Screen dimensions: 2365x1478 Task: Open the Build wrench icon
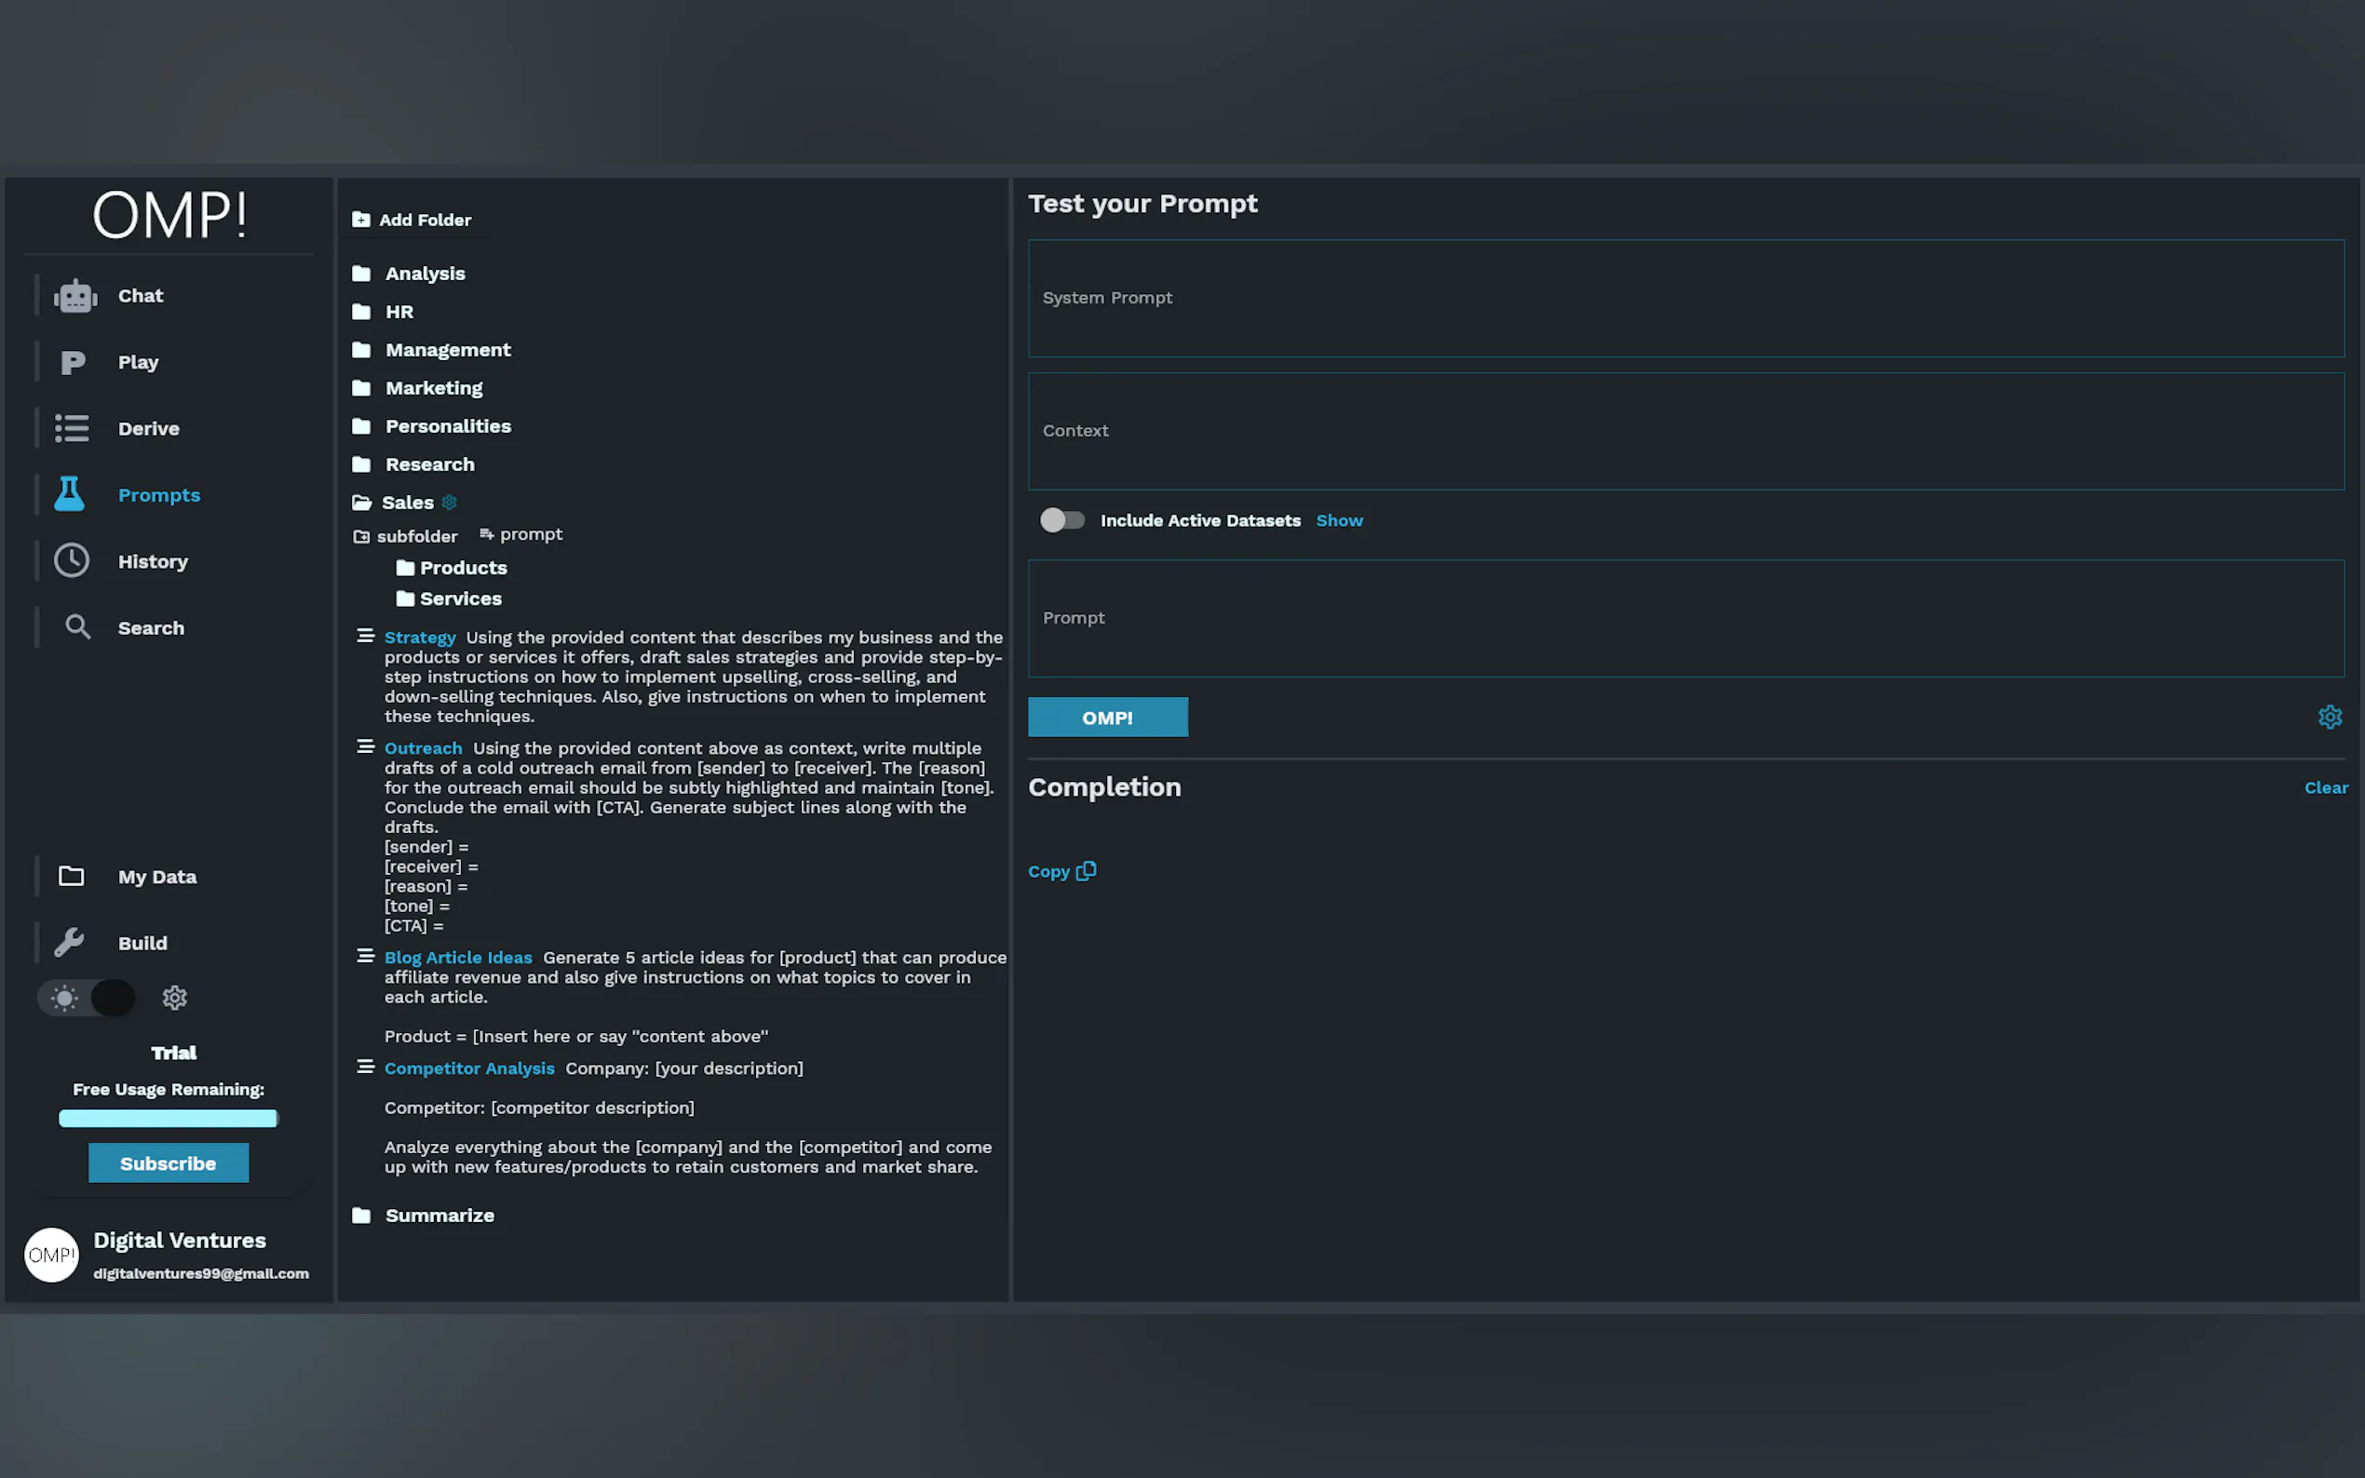coord(70,942)
